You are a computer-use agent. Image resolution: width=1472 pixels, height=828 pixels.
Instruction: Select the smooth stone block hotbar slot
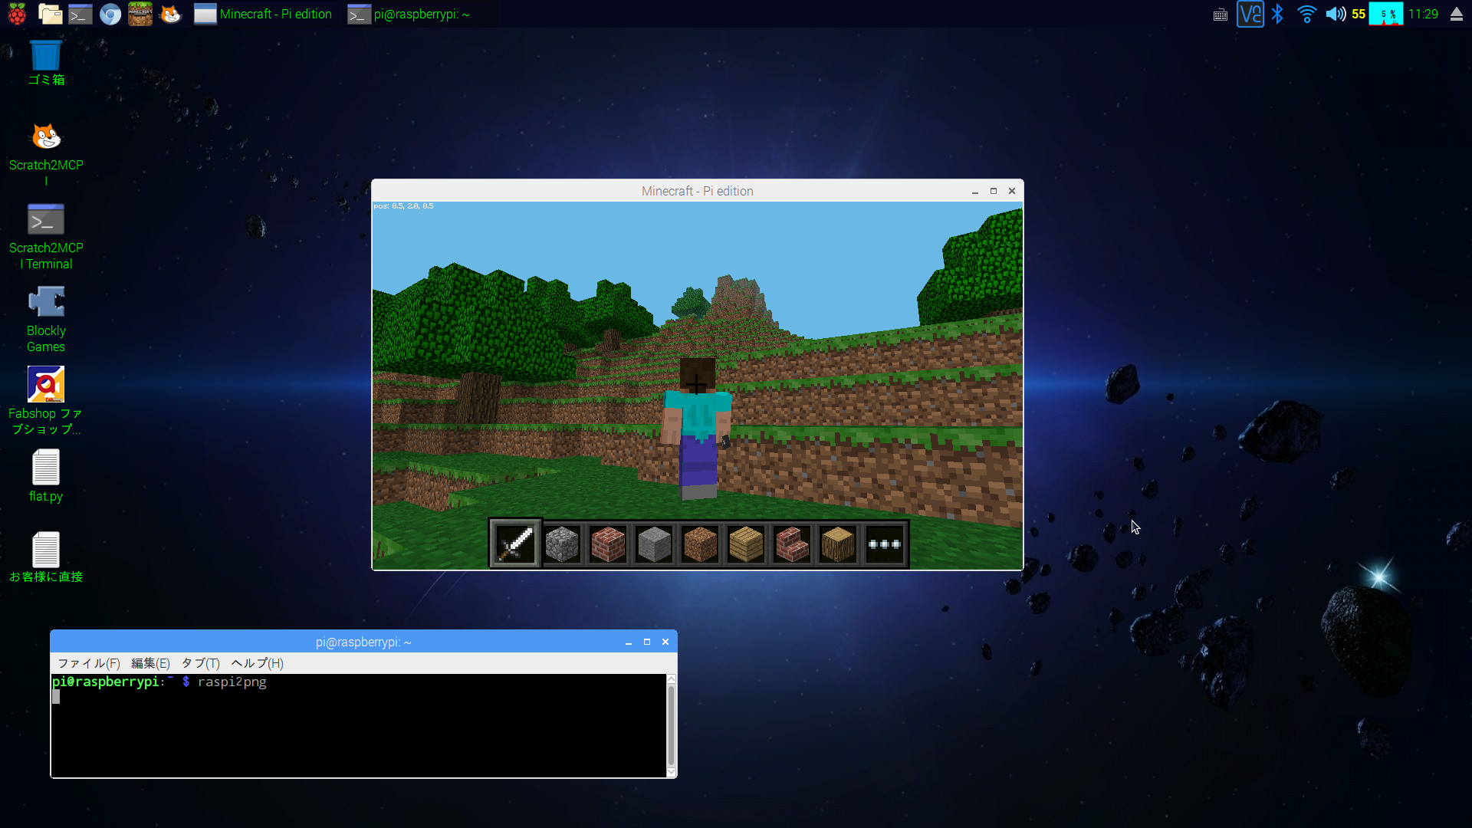click(x=654, y=544)
